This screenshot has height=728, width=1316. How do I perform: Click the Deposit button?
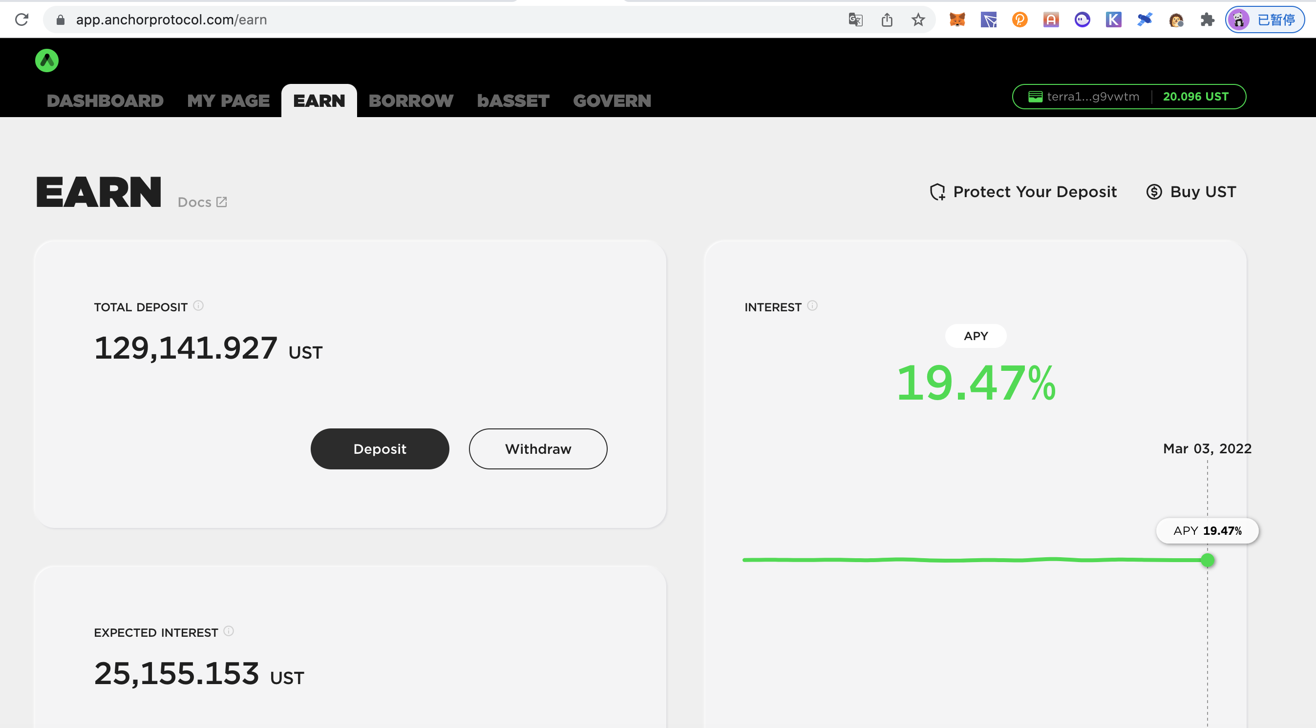380,449
